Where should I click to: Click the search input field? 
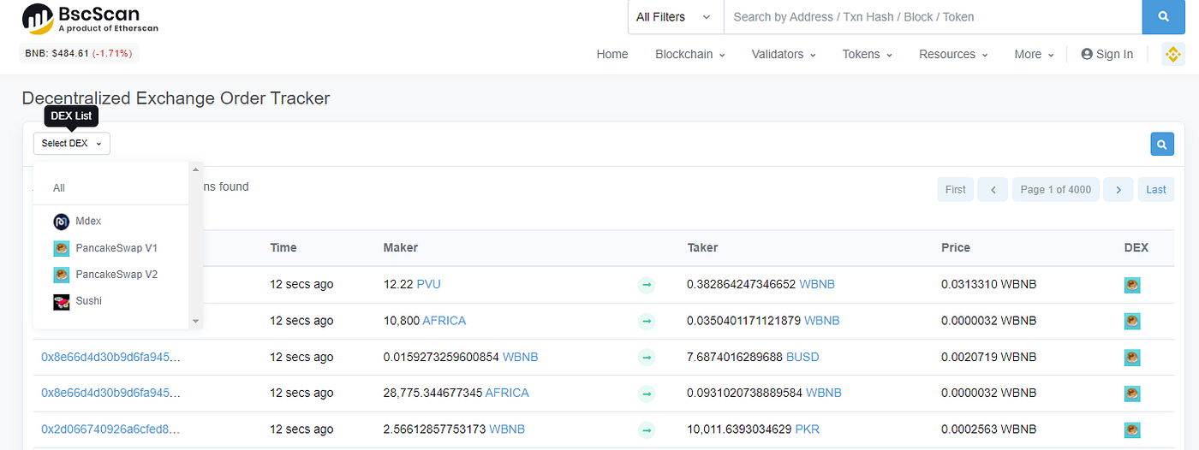click(933, 16)
